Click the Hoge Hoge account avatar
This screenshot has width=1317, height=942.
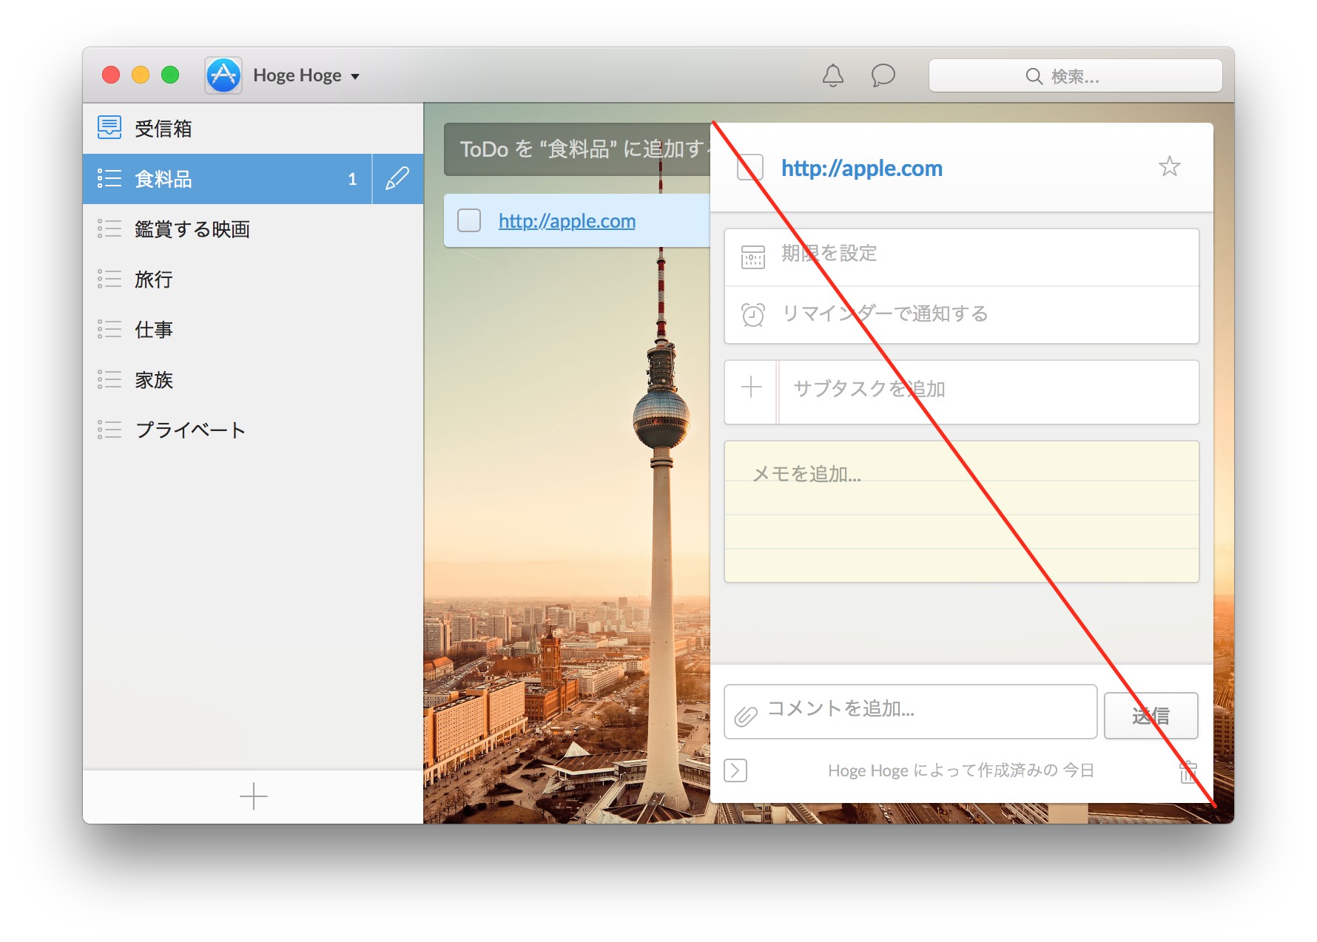tap(223, 75)
